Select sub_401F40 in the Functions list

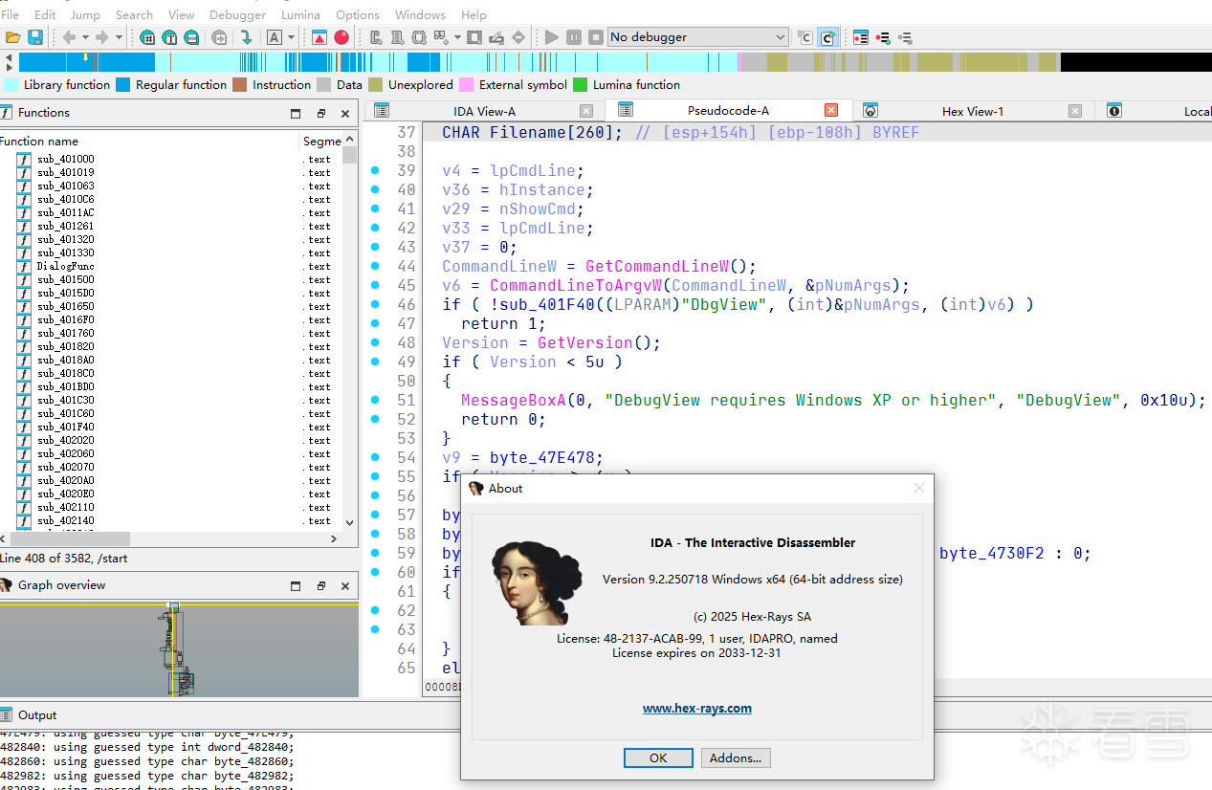[x=65, y=427]
